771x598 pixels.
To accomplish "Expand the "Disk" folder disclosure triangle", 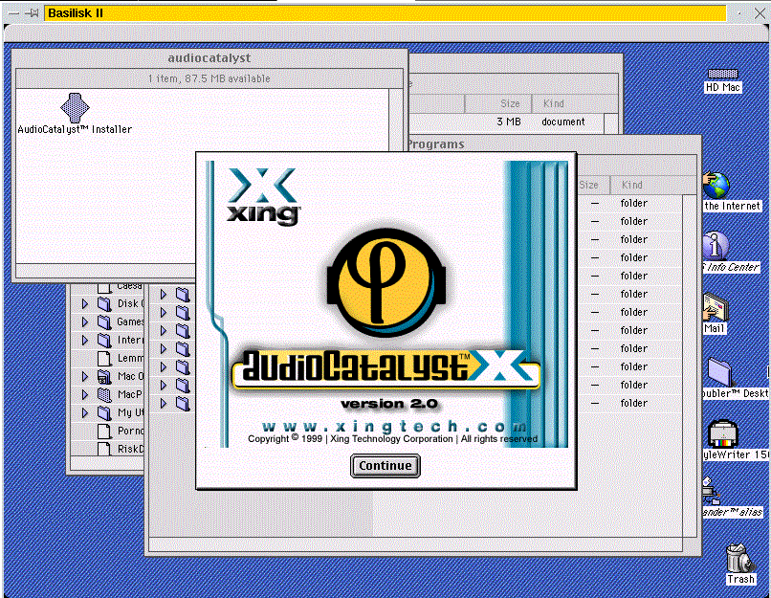I will [84, 304].
